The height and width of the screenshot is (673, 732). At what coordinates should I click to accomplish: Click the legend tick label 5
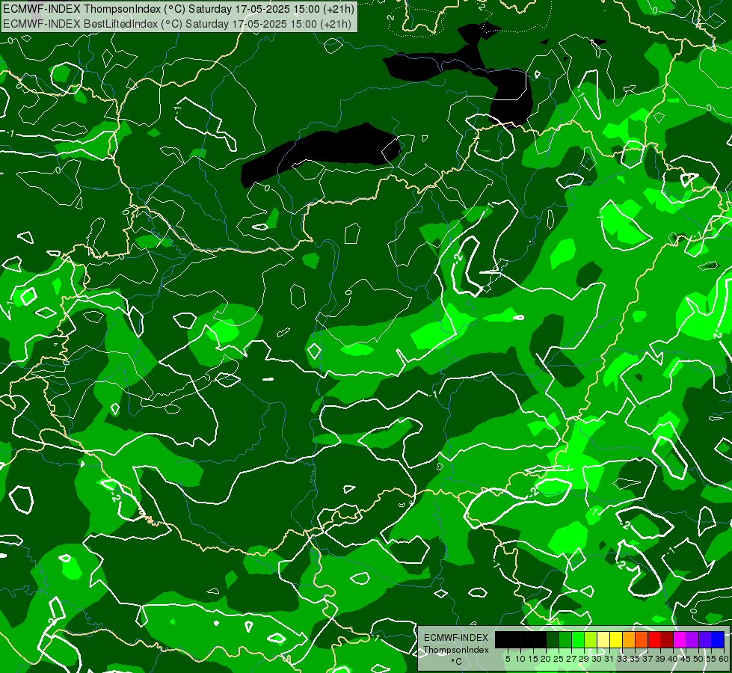[508, 659]
